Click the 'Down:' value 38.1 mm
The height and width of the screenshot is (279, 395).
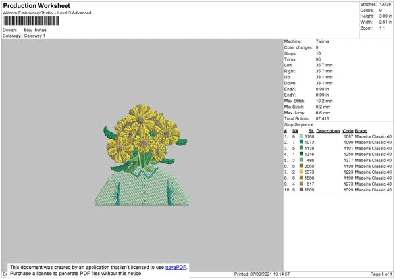[324, 83]
